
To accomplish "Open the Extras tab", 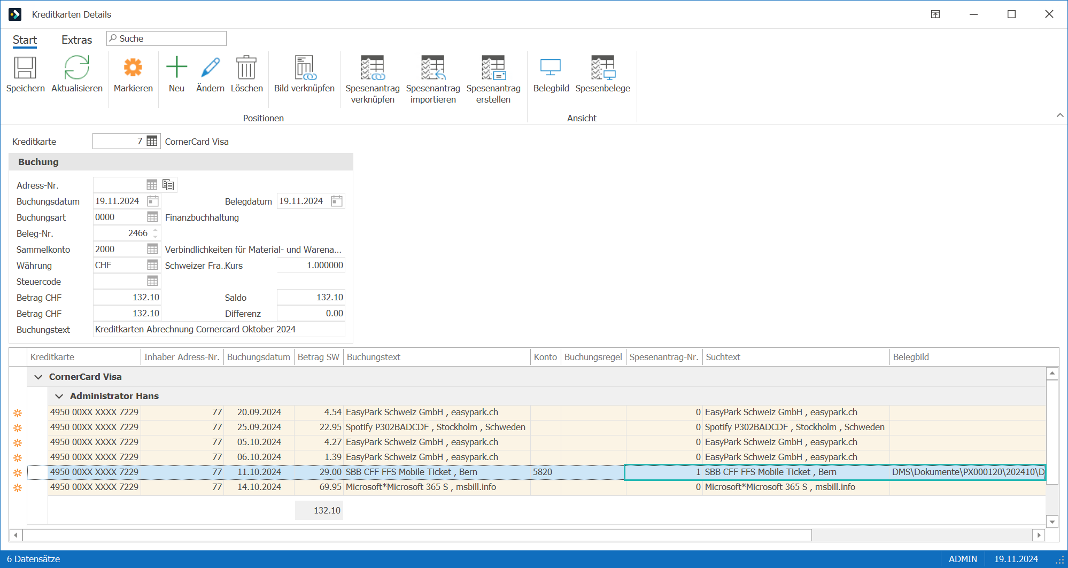I will pyautogui.click(x=76, y=40).
